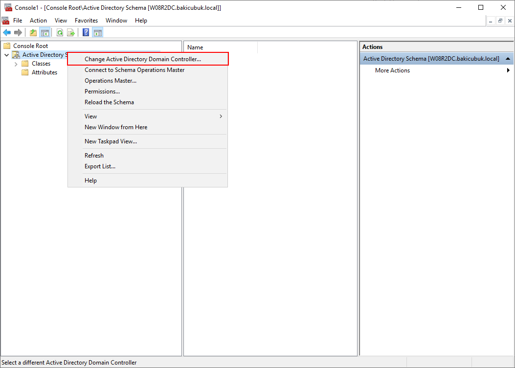Click the Classes folder icon
This screenshot has width=515, height=368.
click(x=25, y=64)
